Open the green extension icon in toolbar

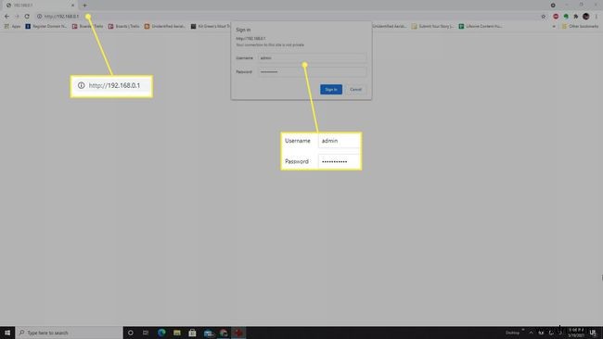[566, 17]
